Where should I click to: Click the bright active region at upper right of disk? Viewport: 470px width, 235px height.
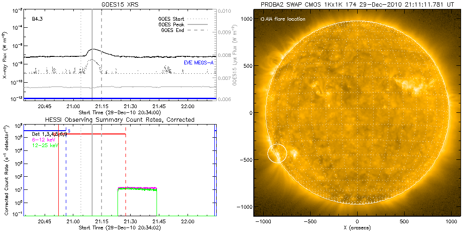[x=415, y=85]
